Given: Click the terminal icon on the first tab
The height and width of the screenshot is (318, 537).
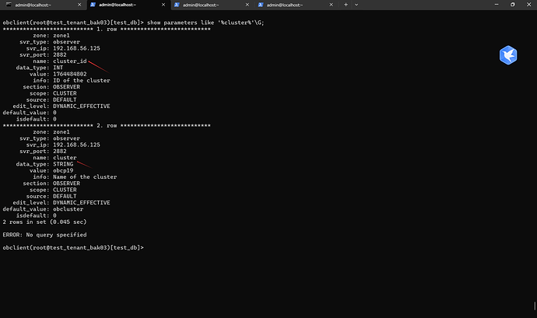Looking at the screenshot, I should 8,5.
